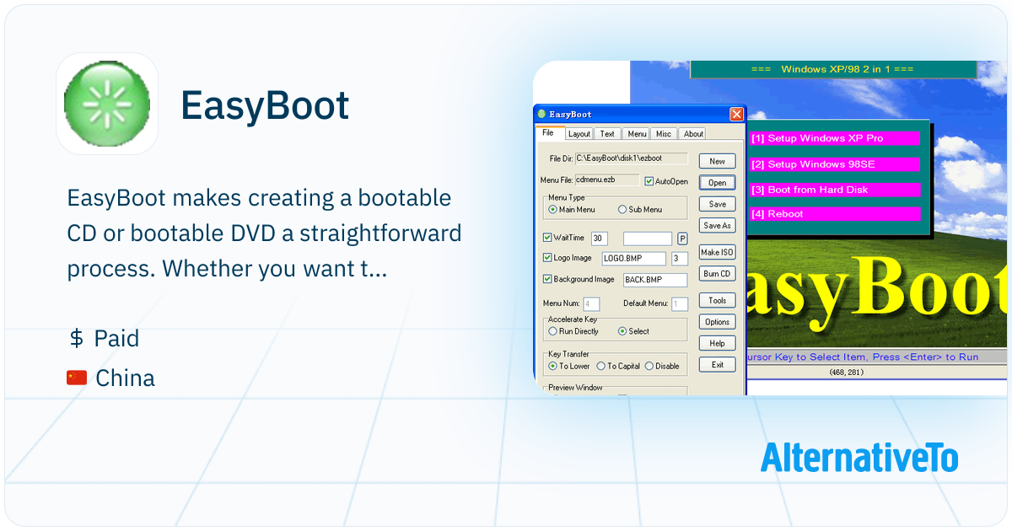This screenshot has width=1012, height=531.
Task: Click the Default Menu field
Action: pyautogui.click(x=680, y=303)
